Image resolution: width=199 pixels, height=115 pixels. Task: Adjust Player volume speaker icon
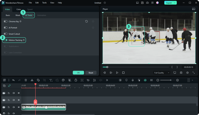[x=187, y=73]
